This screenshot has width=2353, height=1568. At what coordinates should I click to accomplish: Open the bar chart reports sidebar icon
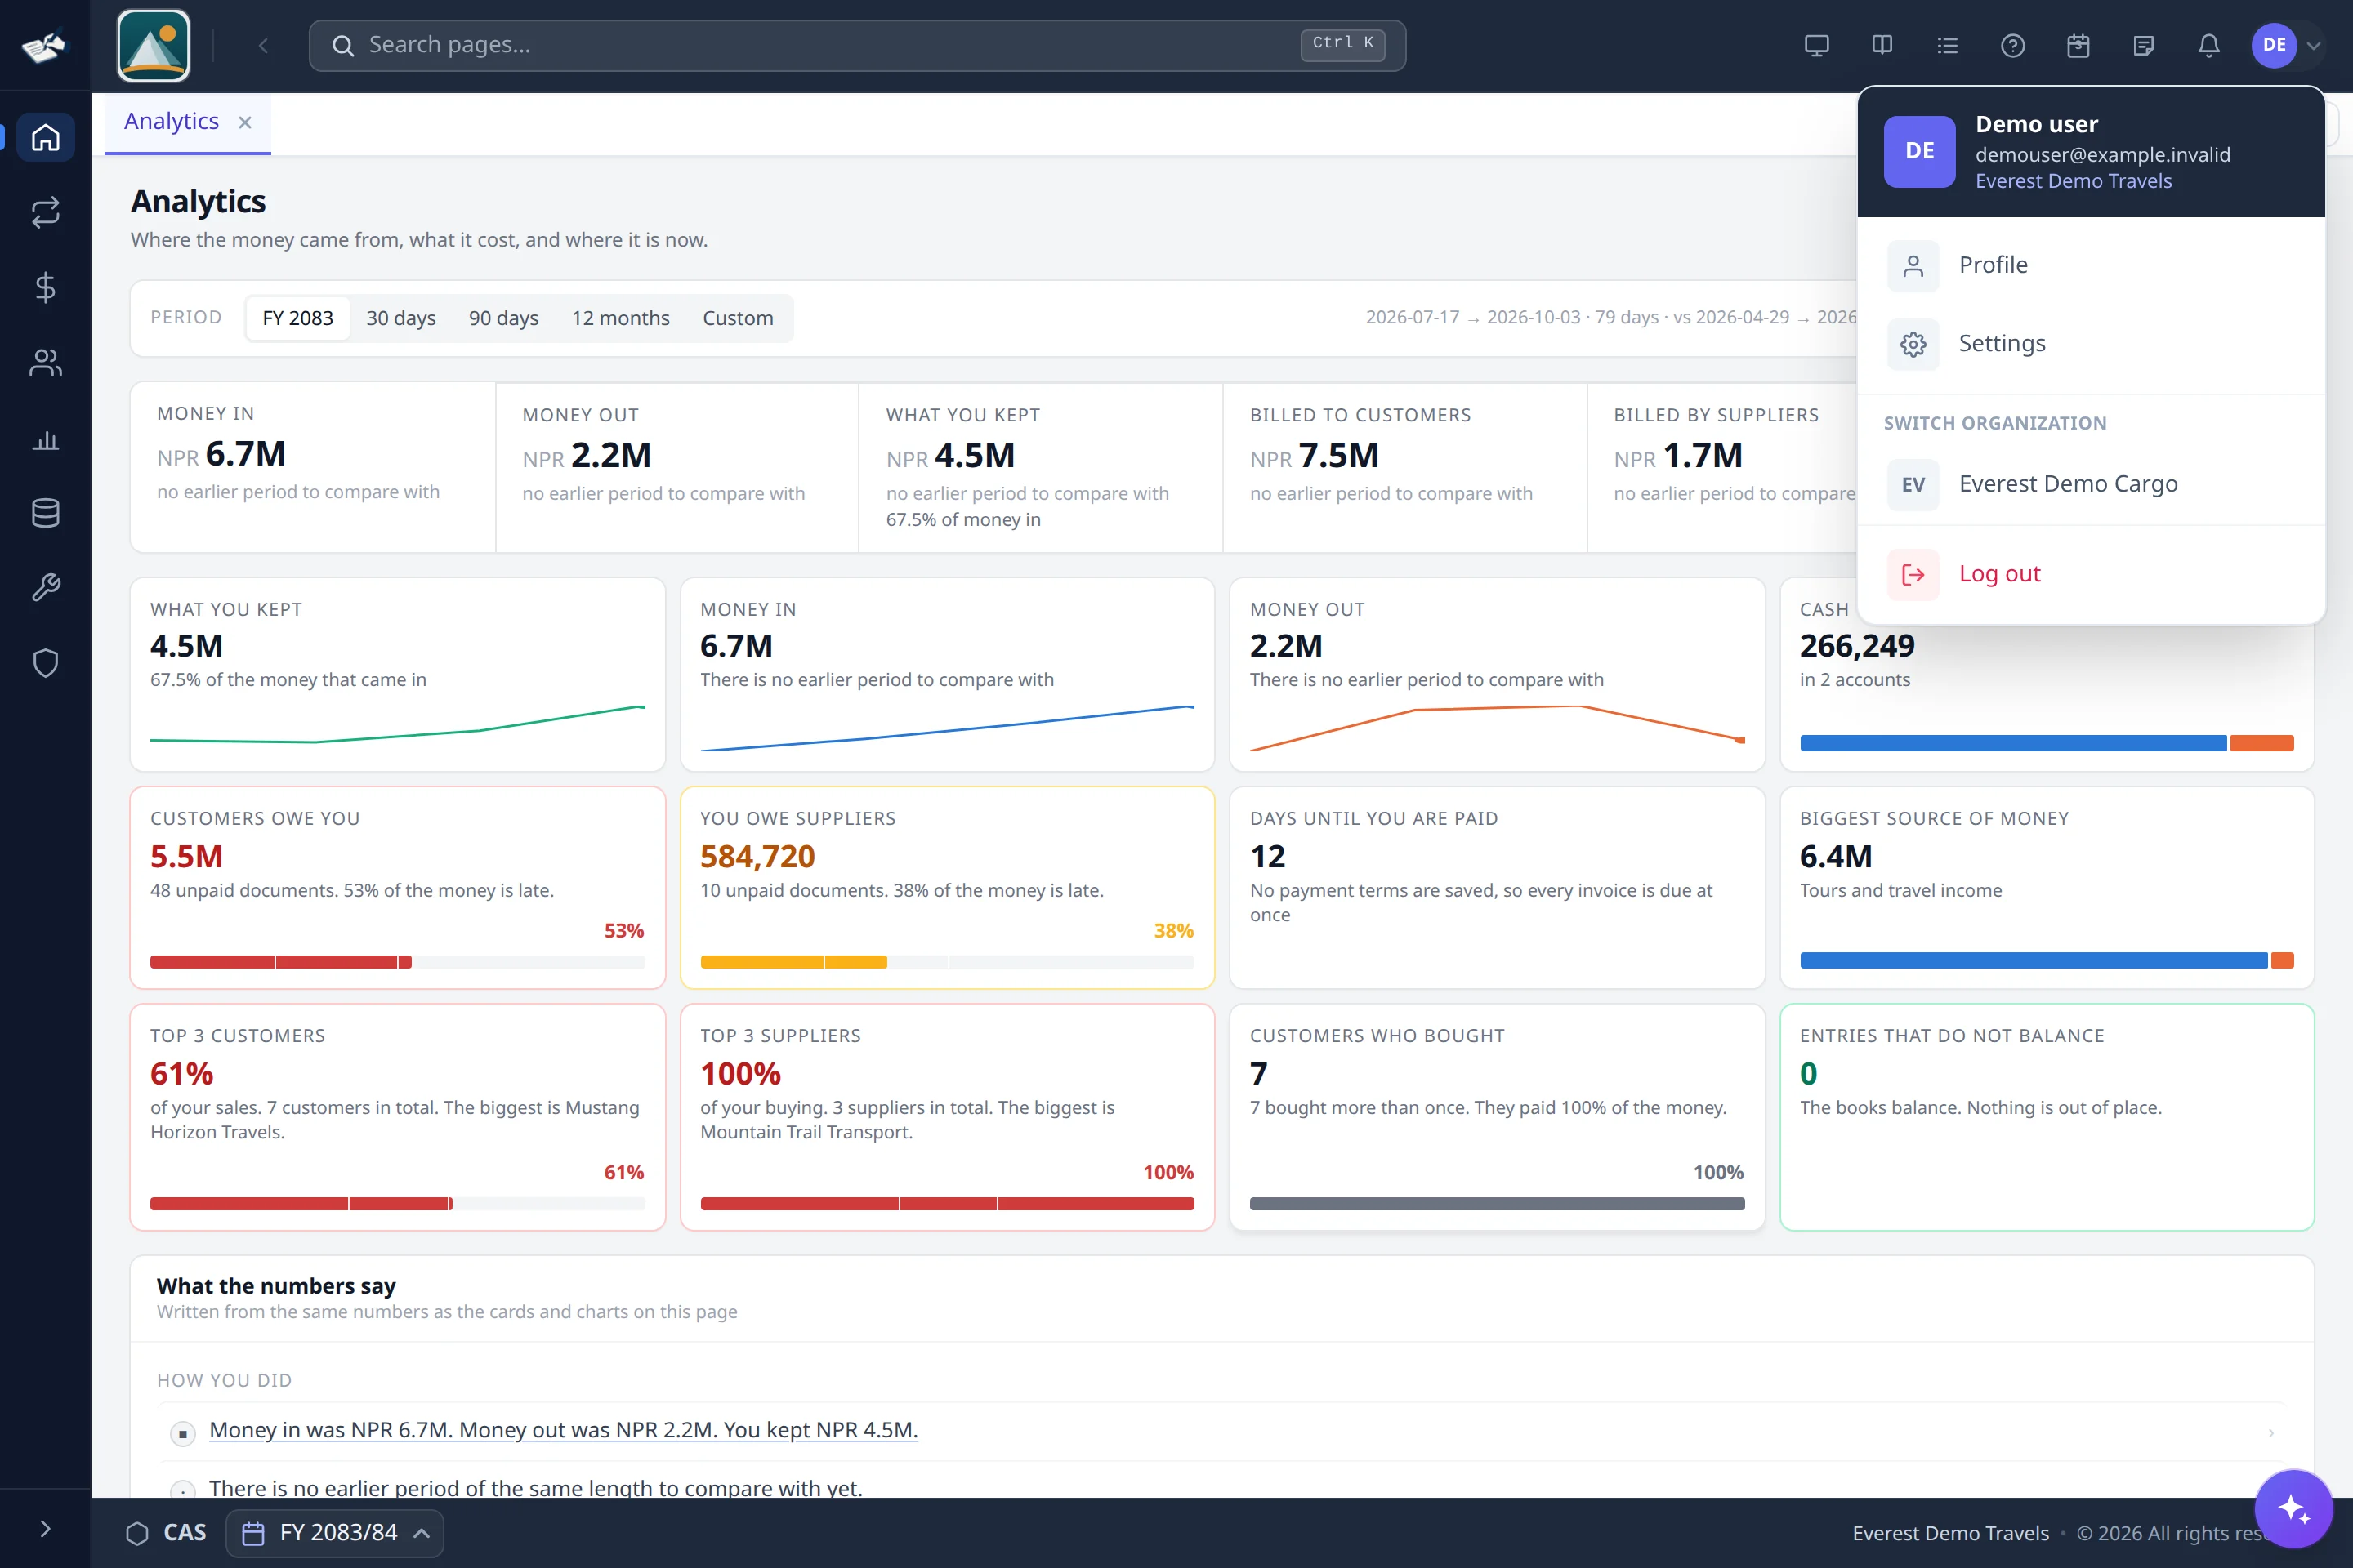tap(45, 439)
